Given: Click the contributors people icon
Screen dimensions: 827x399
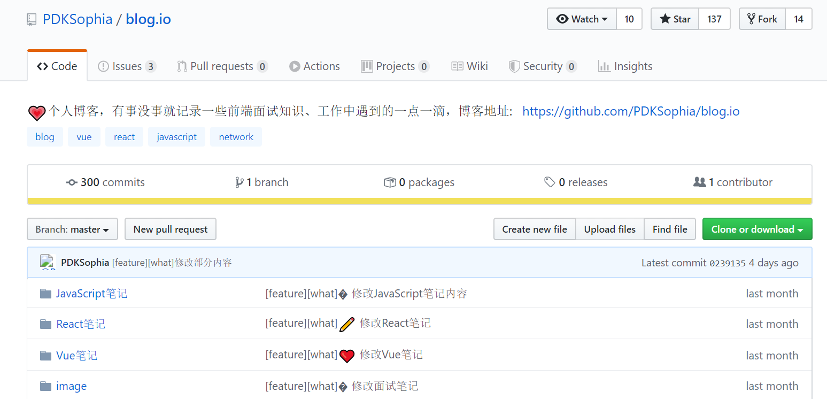Looking at the screenshot, I should click(x=699, y=182).
